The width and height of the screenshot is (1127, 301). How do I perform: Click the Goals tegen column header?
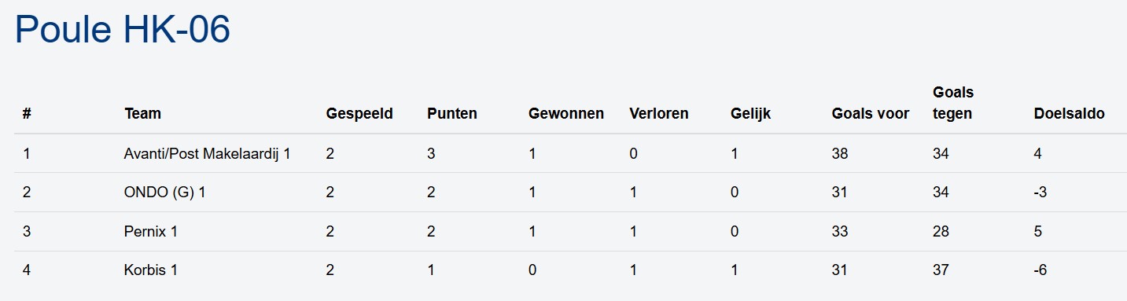pos(953,103)
